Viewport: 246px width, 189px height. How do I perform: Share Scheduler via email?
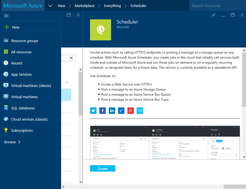(140, 110)
